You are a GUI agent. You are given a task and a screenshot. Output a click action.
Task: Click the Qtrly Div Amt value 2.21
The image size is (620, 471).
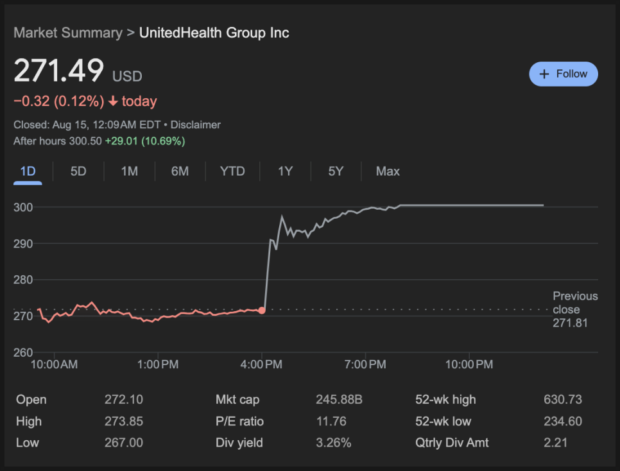pyautogui.click(x=555, y=443)
